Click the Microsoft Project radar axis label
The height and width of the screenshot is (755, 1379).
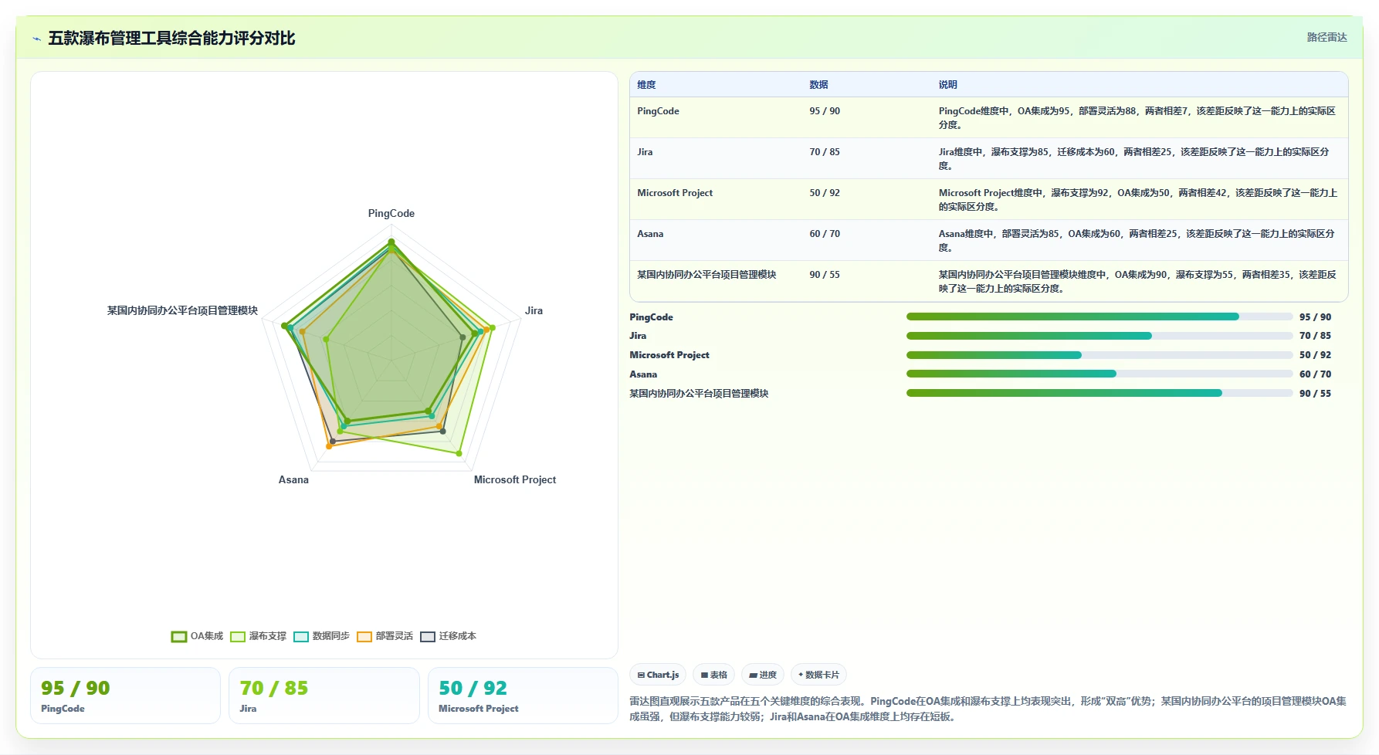tap(515, 479)
